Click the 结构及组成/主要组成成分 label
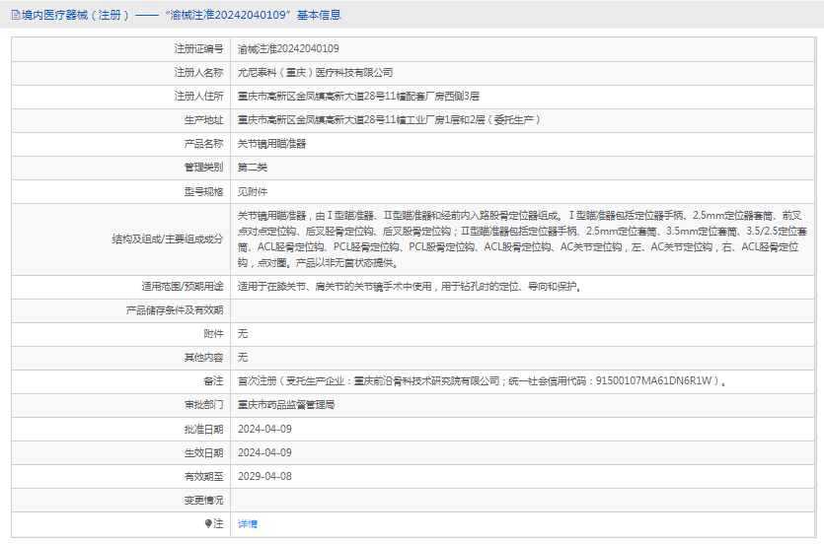 pyautogui.click(x=168, y=239)
